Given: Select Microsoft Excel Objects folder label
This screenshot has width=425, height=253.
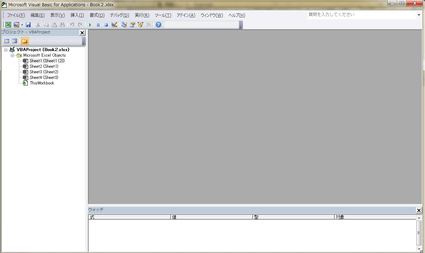Looking at the screenshot, I should coord(44,55).
